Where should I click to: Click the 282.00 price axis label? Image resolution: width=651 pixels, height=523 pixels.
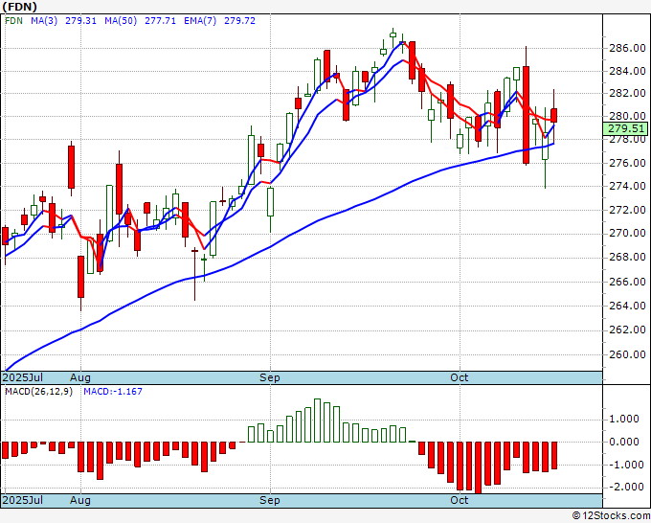(x=627, y=93)
